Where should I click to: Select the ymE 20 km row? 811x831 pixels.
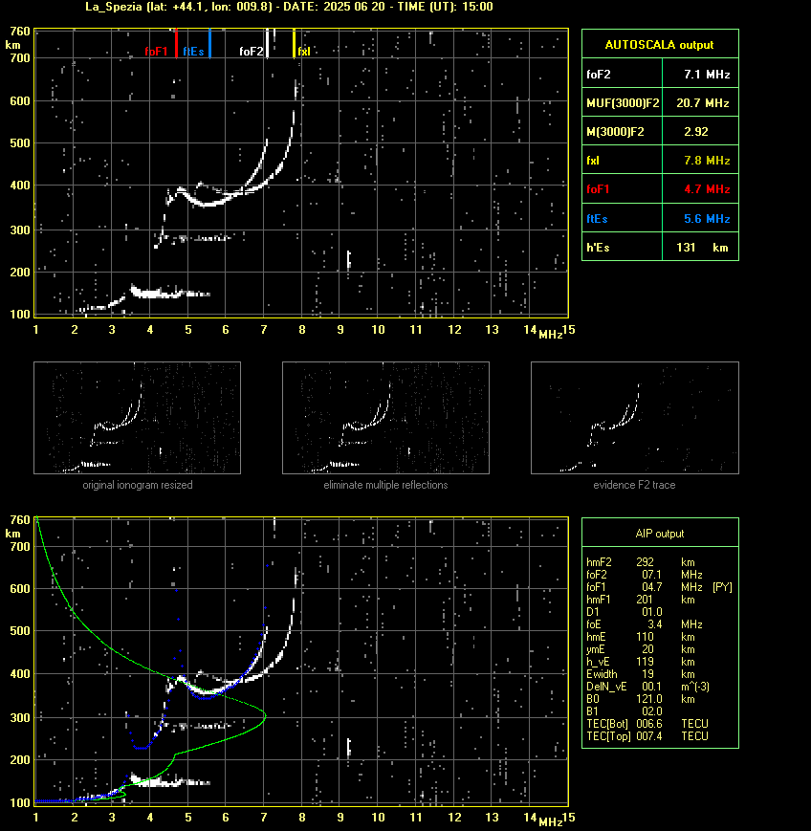pos(641,649)
